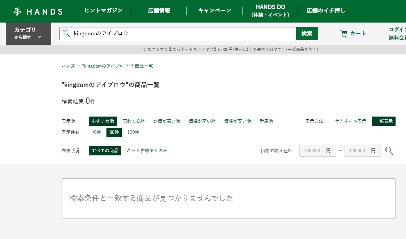Click the maximum price input field
Image resolution: width=406 pixels, height=239 pixels.
(x=362, y=151)
